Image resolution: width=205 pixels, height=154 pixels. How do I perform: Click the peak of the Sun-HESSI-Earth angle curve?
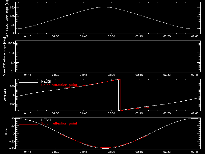pos(104,7)
